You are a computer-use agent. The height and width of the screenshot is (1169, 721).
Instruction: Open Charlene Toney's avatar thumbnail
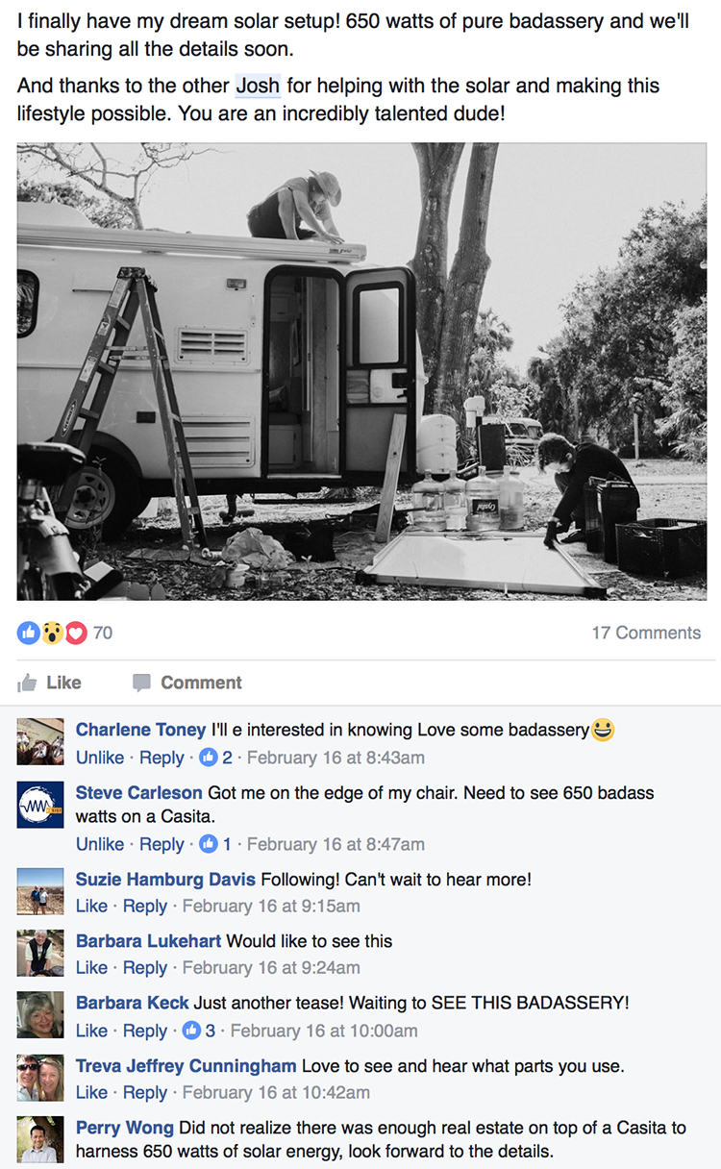point(40,741)
